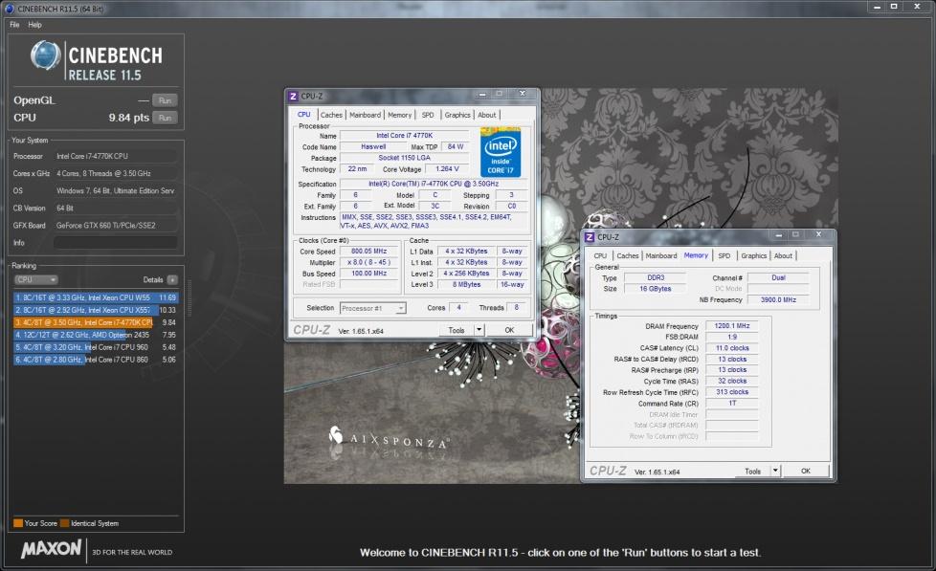
Task: Click the CAS# Latency value '11.0 clocks'
Action: point(732,348)
